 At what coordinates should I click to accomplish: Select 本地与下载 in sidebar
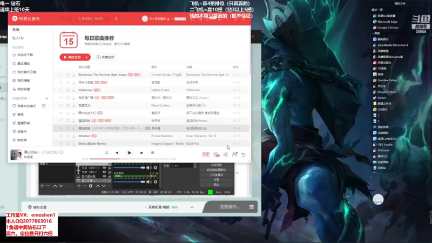pyautogui.click(x=25, y=55)
